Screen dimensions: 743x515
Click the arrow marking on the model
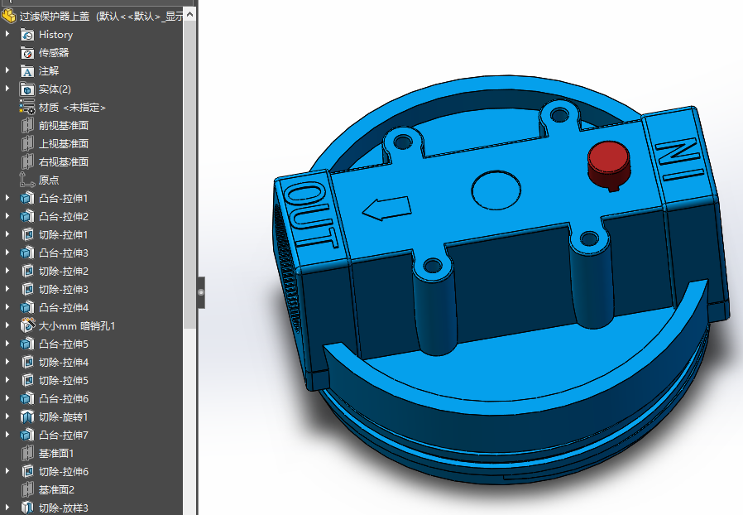[x=386, y=208]
